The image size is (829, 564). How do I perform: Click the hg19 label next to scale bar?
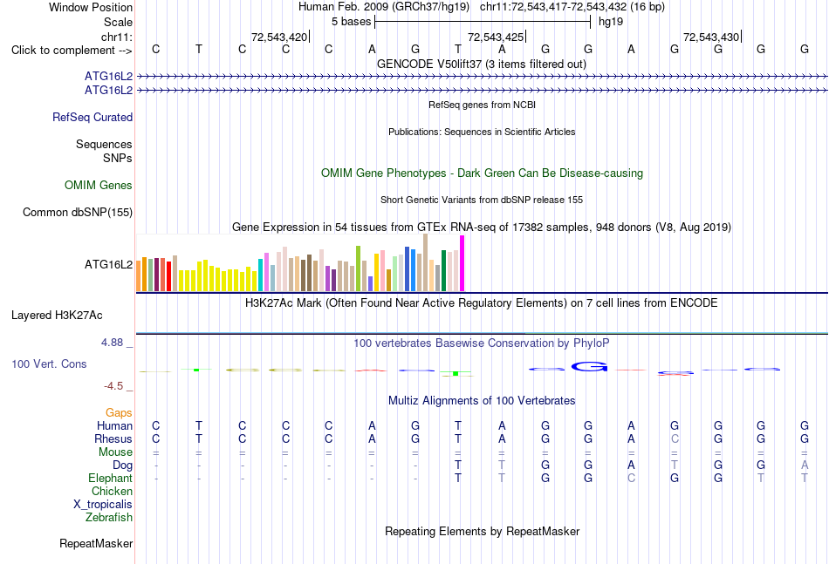coord(611,22)
